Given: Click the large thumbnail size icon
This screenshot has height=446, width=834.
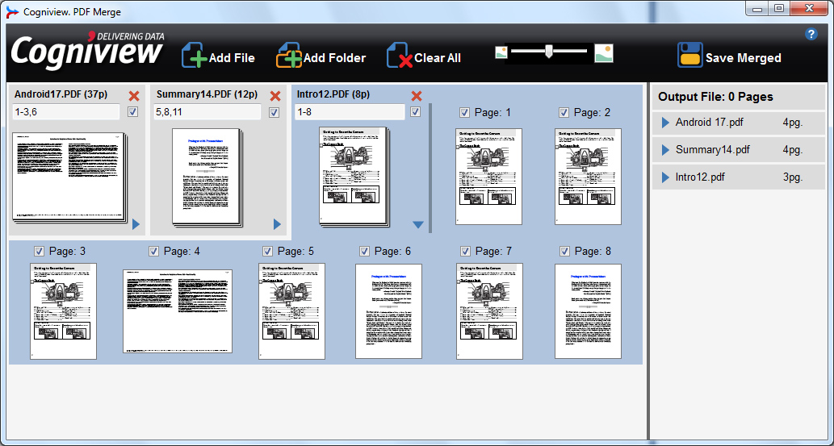Looking at the screenshot, I should point(604,53).
